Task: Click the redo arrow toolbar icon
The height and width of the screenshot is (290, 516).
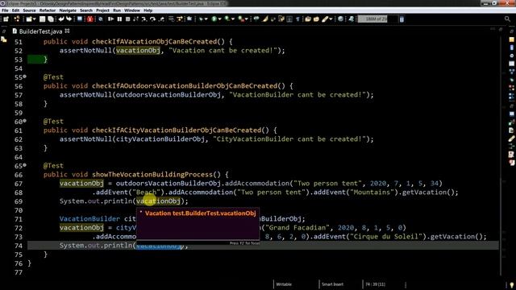Action: [69, 19]
